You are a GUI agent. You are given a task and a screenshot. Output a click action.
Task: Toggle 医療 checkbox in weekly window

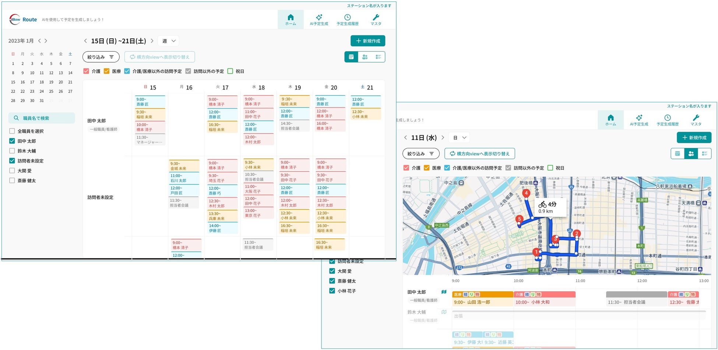pos(106,71)
